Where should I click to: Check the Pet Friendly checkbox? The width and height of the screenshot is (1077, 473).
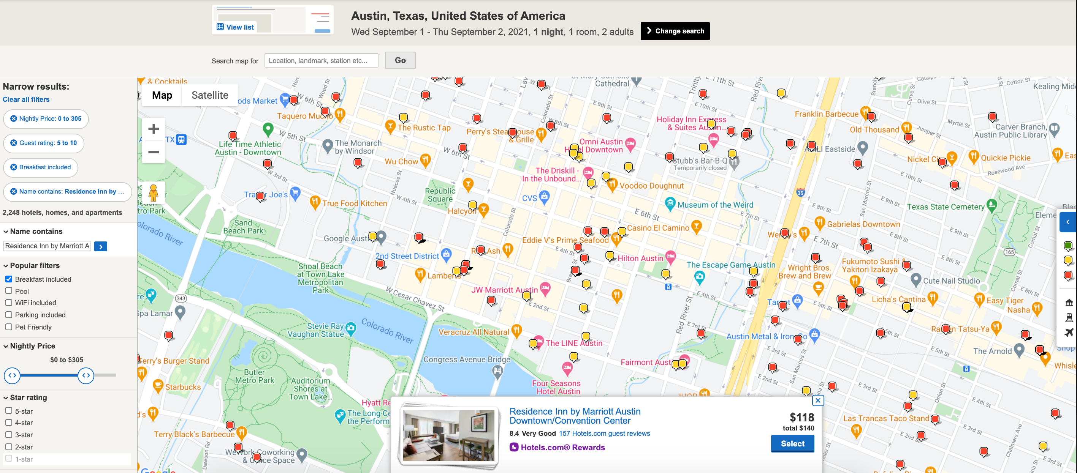[9, 327]
